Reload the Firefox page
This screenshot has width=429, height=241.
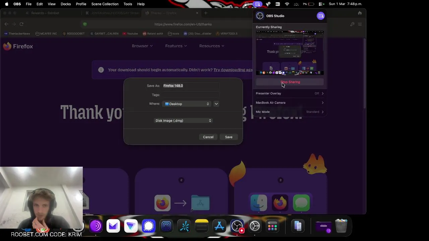[21, 24]
